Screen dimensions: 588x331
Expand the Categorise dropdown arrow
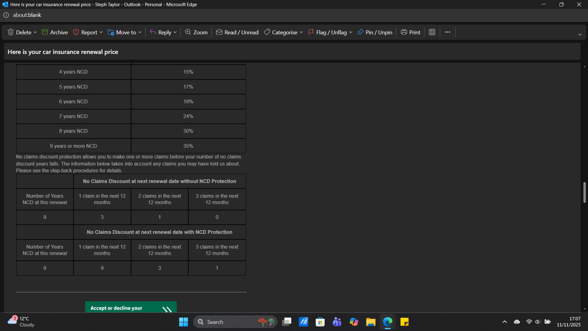tap(301, 32)
